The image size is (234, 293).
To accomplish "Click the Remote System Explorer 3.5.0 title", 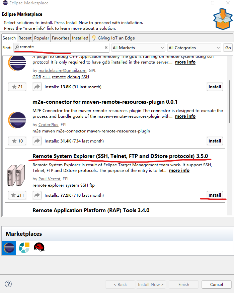I will pyautogui.click(x=120, y=156).
